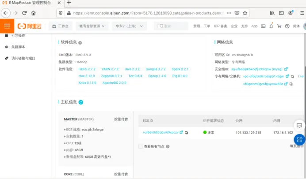Close the E-MapReduce tab
Viewport: 306px width, 179px height.
point(59,3)
